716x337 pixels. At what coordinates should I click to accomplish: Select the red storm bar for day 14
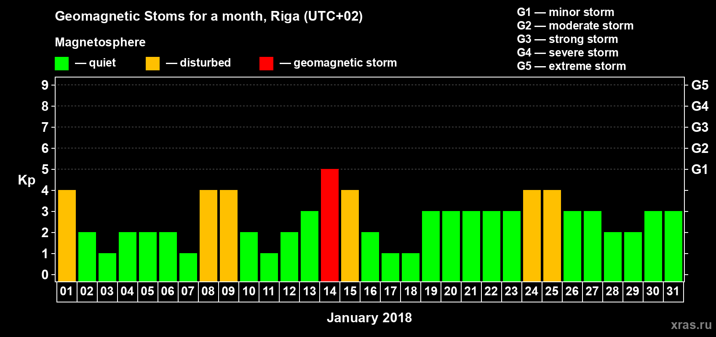tap(330, 225)
